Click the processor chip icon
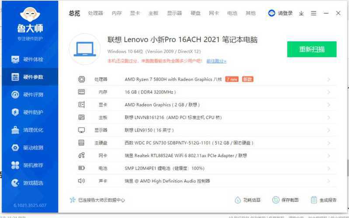Screen dimensions: 349x218 (x=81, y=79)
